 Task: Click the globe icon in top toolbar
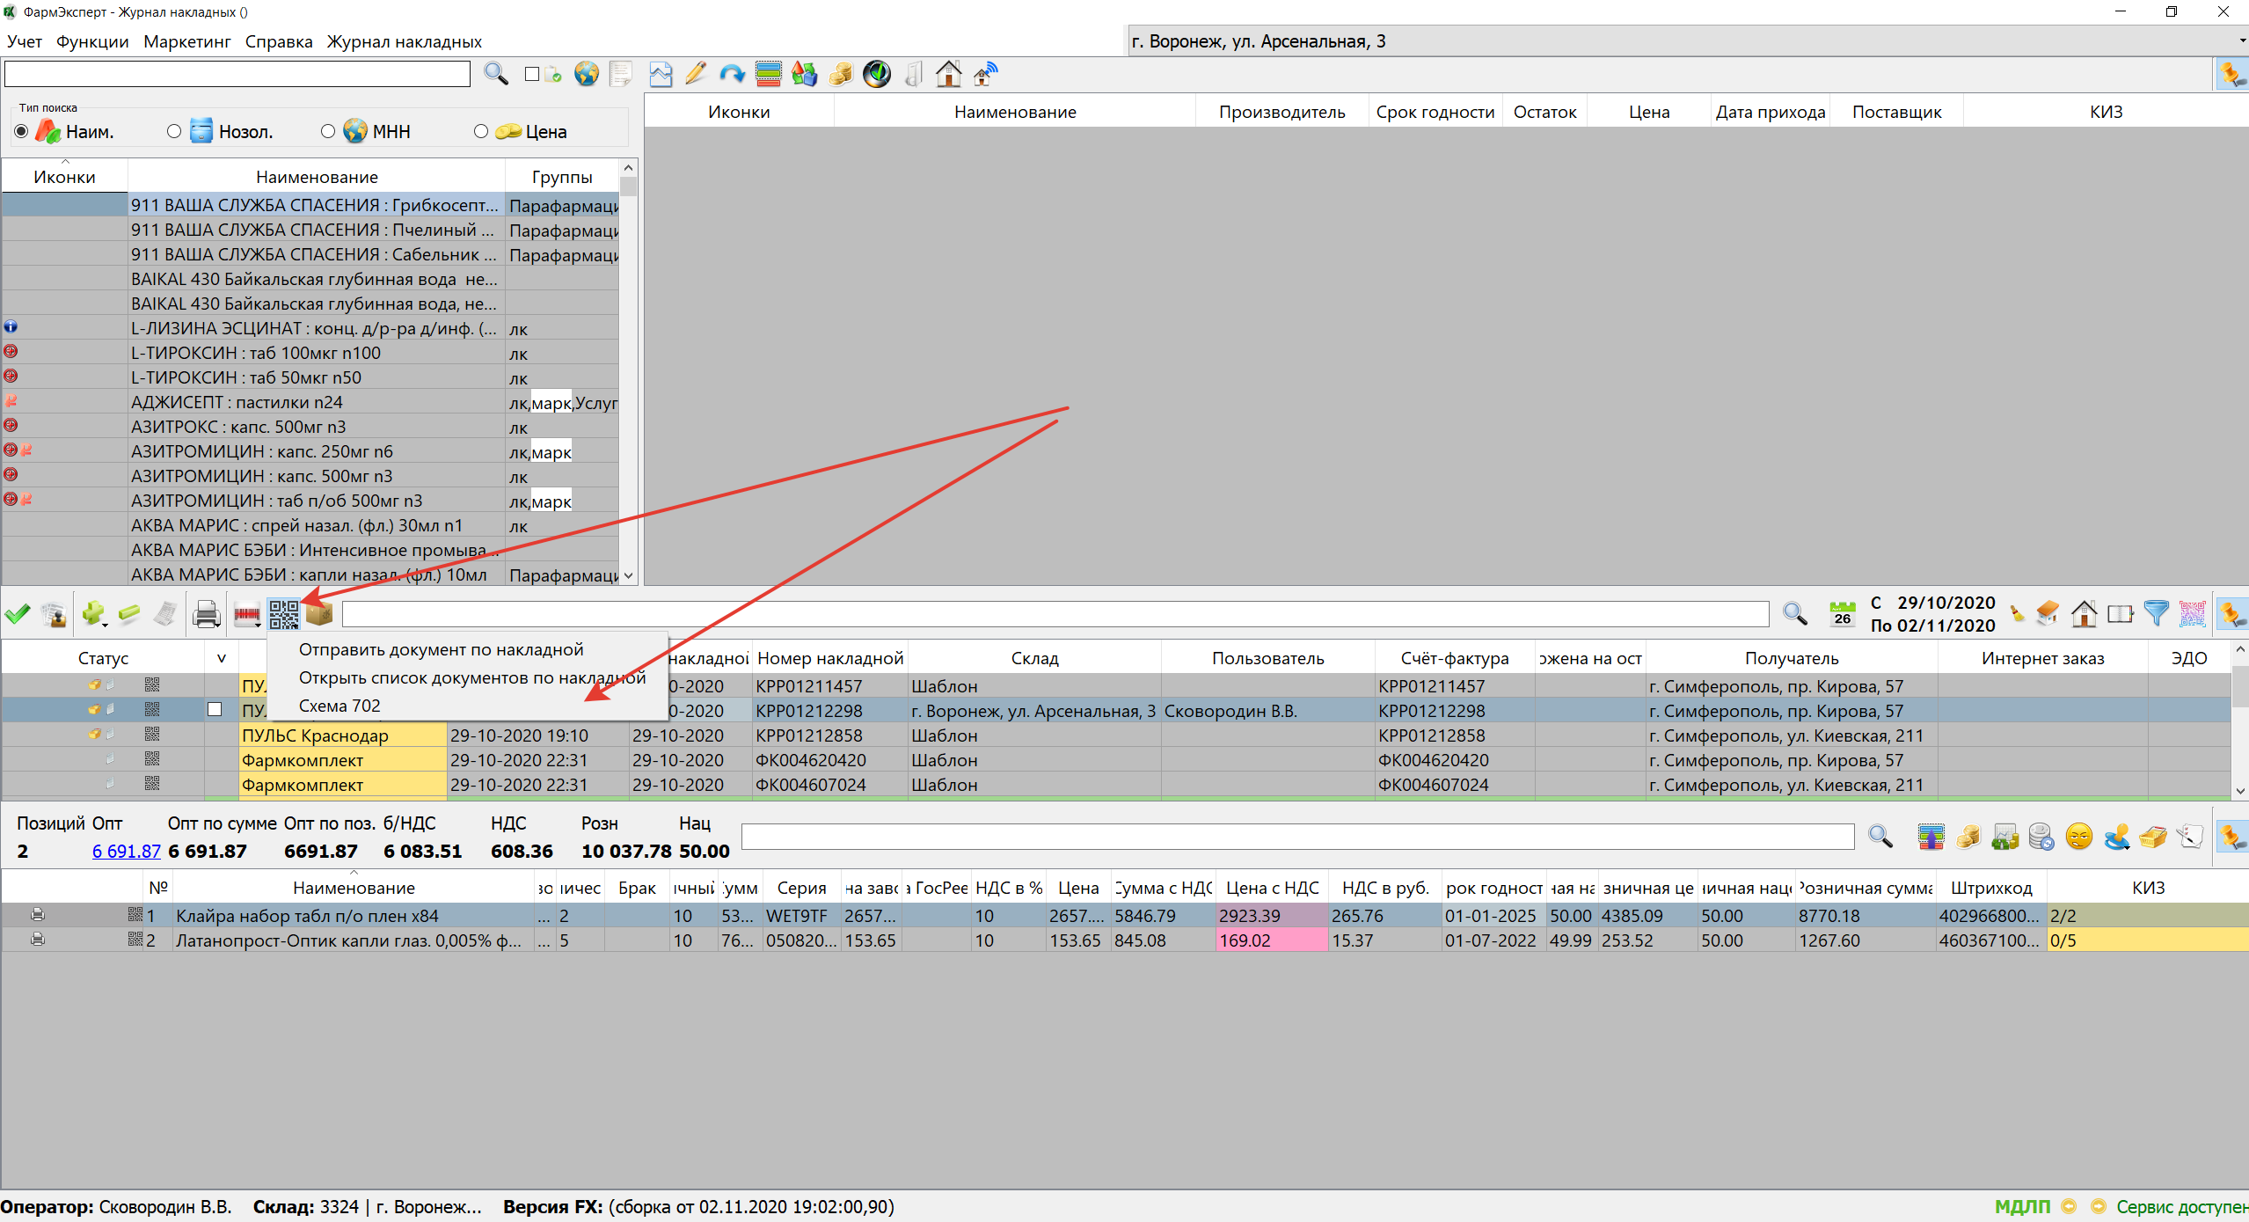(586, 74)
